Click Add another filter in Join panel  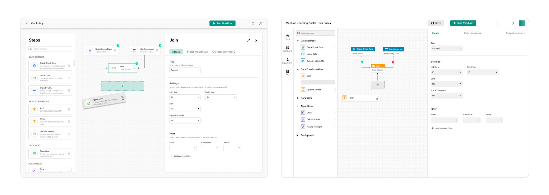click(180, 156)
